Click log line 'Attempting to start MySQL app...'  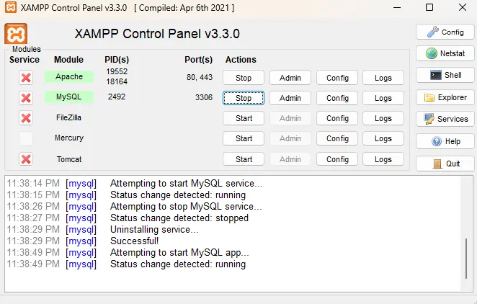click(179, 253)
